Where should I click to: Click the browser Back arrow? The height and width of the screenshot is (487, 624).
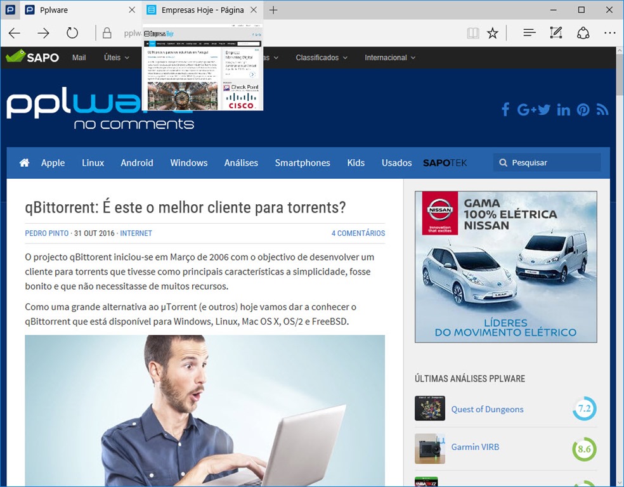tap(15, 33)
